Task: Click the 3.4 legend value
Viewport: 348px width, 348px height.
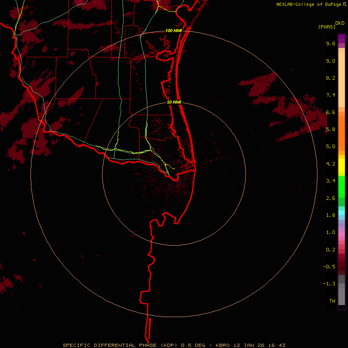Action: click(331, 181)
